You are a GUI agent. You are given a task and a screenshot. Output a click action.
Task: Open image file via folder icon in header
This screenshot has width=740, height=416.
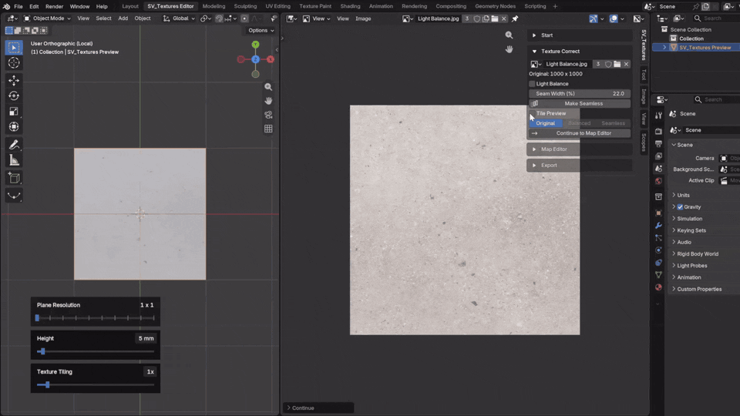point(495,18)
